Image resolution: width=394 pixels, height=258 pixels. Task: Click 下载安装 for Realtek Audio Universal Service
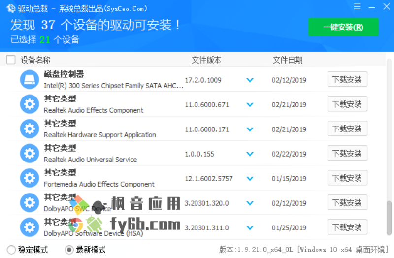point(347,153)
